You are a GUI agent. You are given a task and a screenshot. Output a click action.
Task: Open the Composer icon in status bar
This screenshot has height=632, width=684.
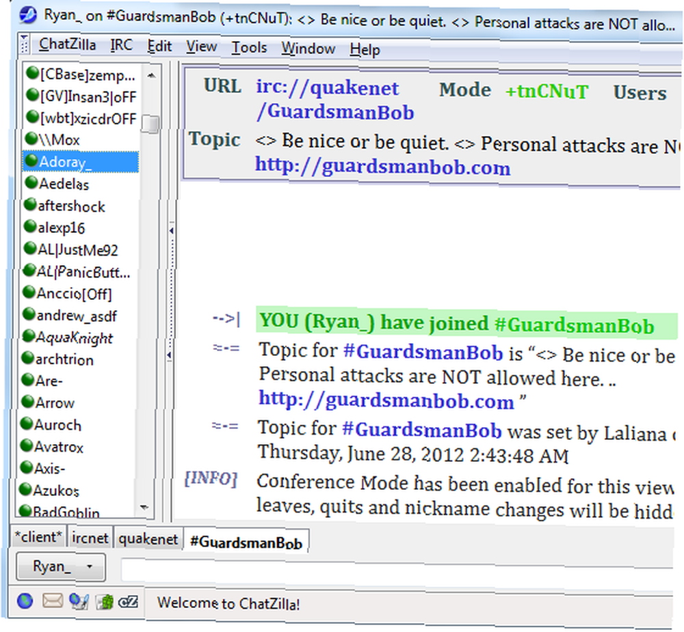(79, 601)
